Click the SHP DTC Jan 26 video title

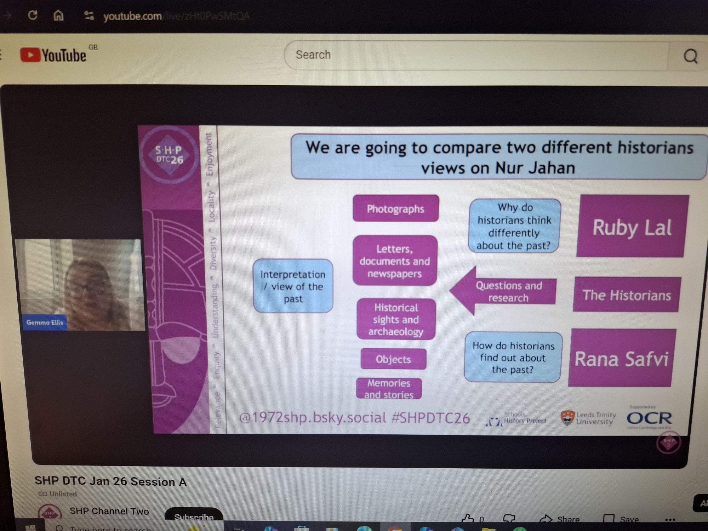[110, 481]
